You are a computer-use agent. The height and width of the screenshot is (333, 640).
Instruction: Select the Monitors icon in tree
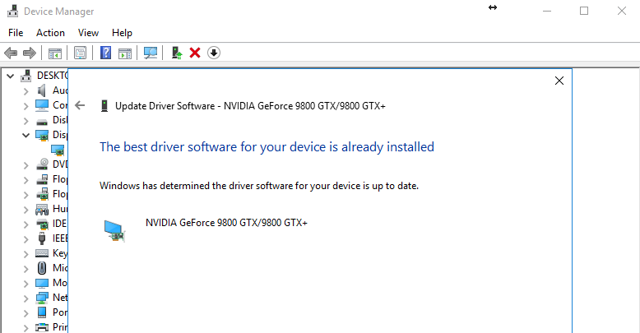[42, 283]
